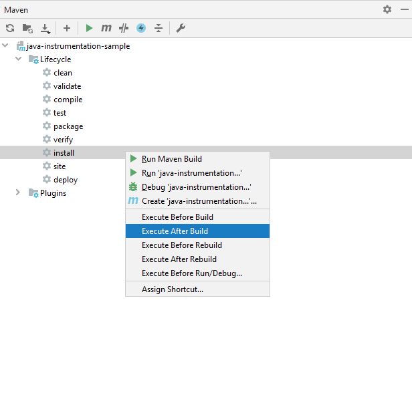412x395 pixels.
Task: Toggle Offline Mode lightning icon
Action: pos(141,28)
